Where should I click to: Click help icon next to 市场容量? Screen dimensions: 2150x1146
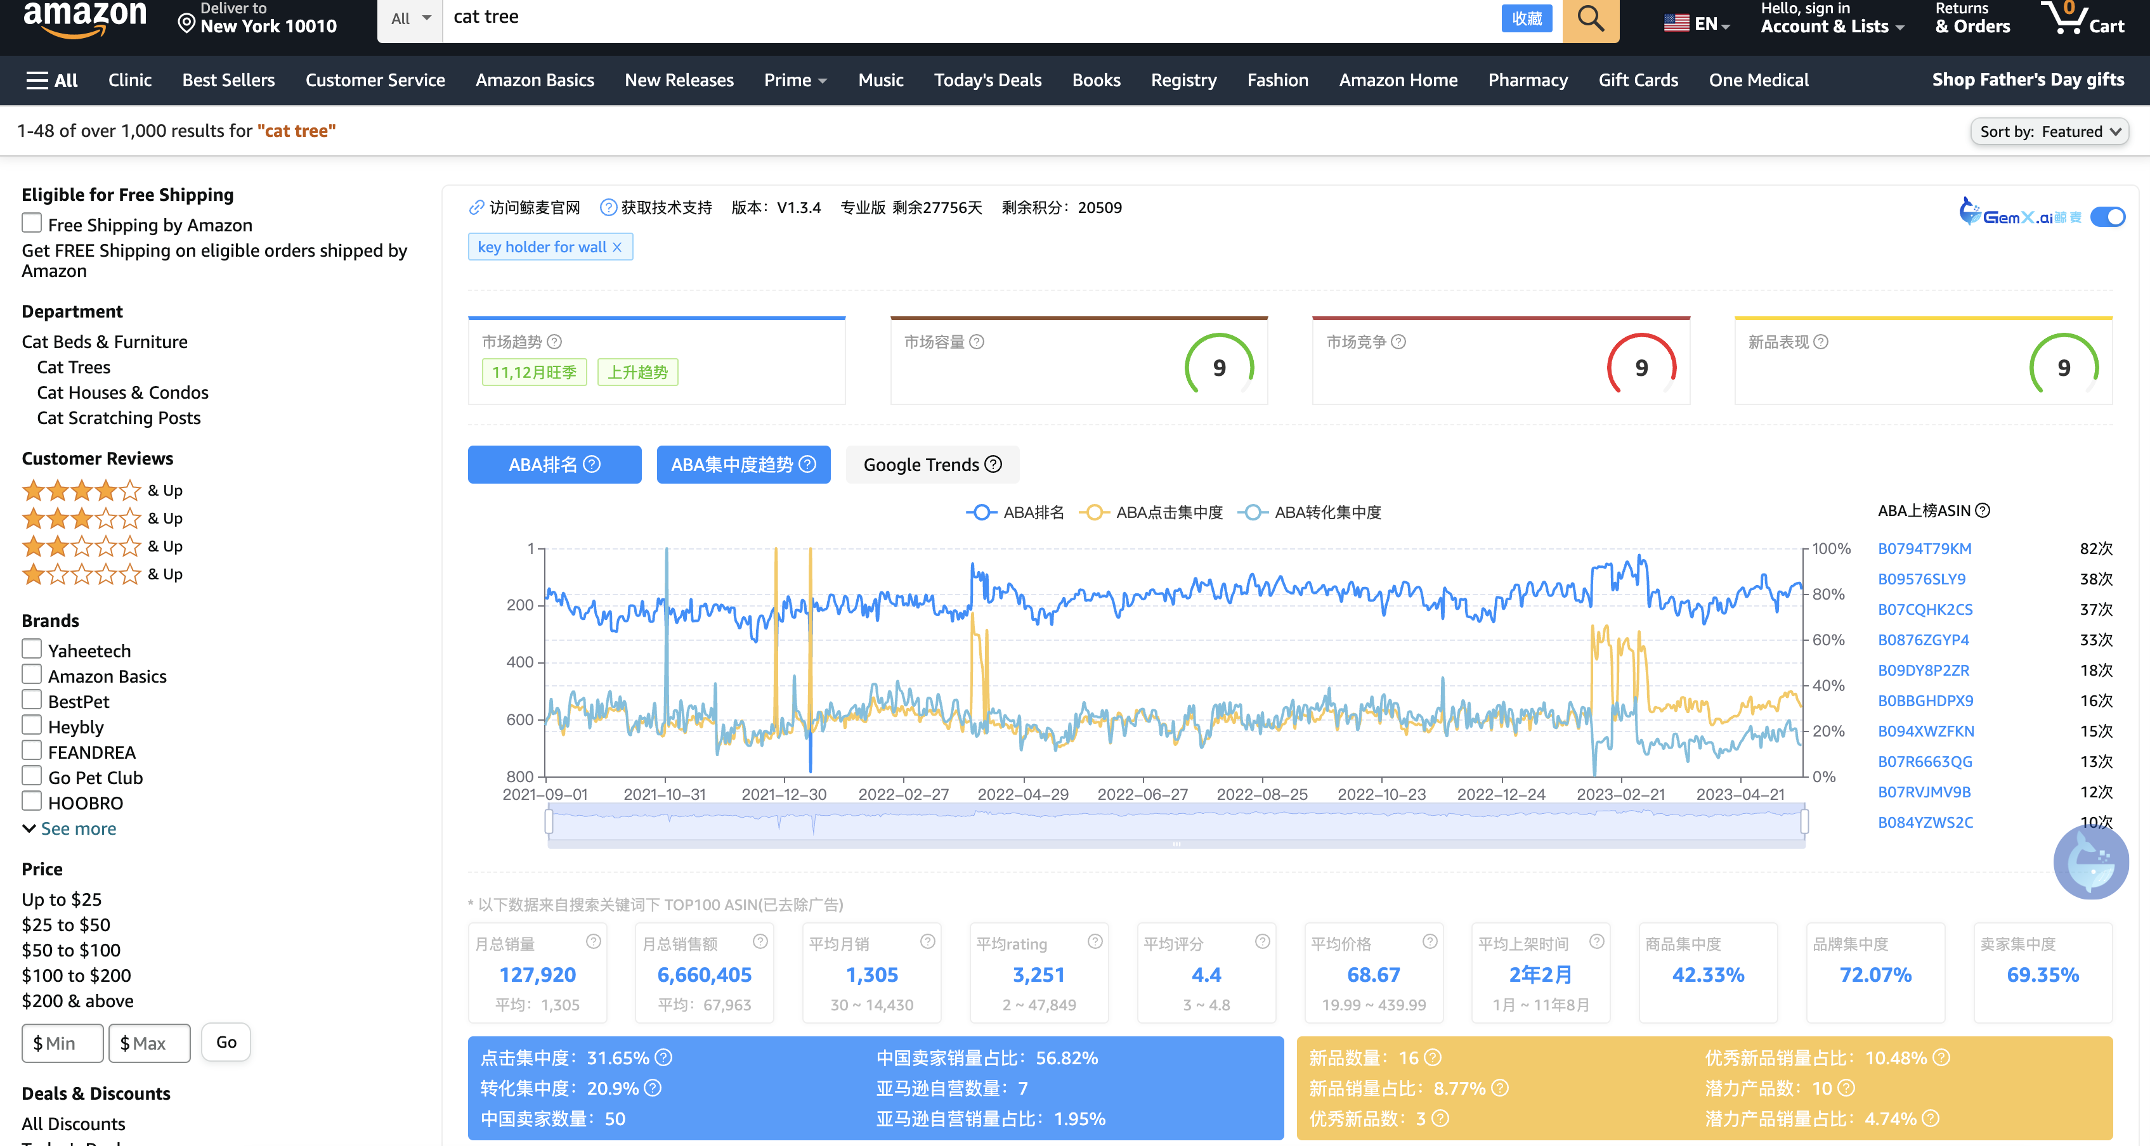(977, 342)
